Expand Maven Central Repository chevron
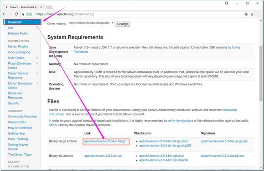Image resolution: width=264 pixels, height=171 pixels. pos(37,73)
